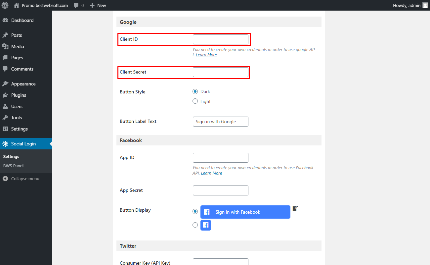This screenshot has height=265, width=430.
Task: Open Users menu item
Action: point(26,106)
